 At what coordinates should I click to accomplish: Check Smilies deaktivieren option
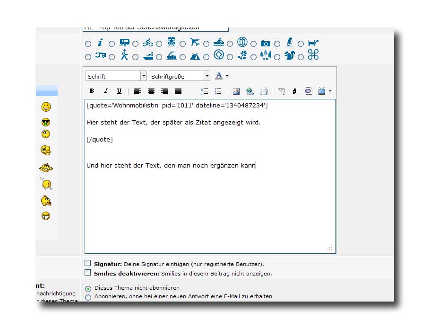tap(87, 273)
